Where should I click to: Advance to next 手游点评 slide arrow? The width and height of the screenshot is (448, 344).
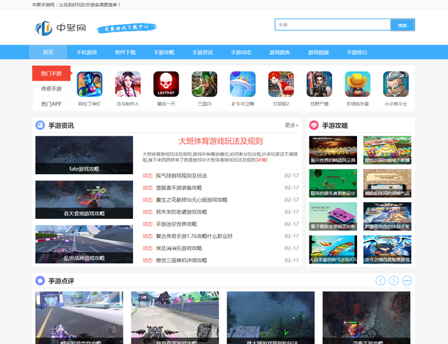pyautogui.click(x=394, y=281)
